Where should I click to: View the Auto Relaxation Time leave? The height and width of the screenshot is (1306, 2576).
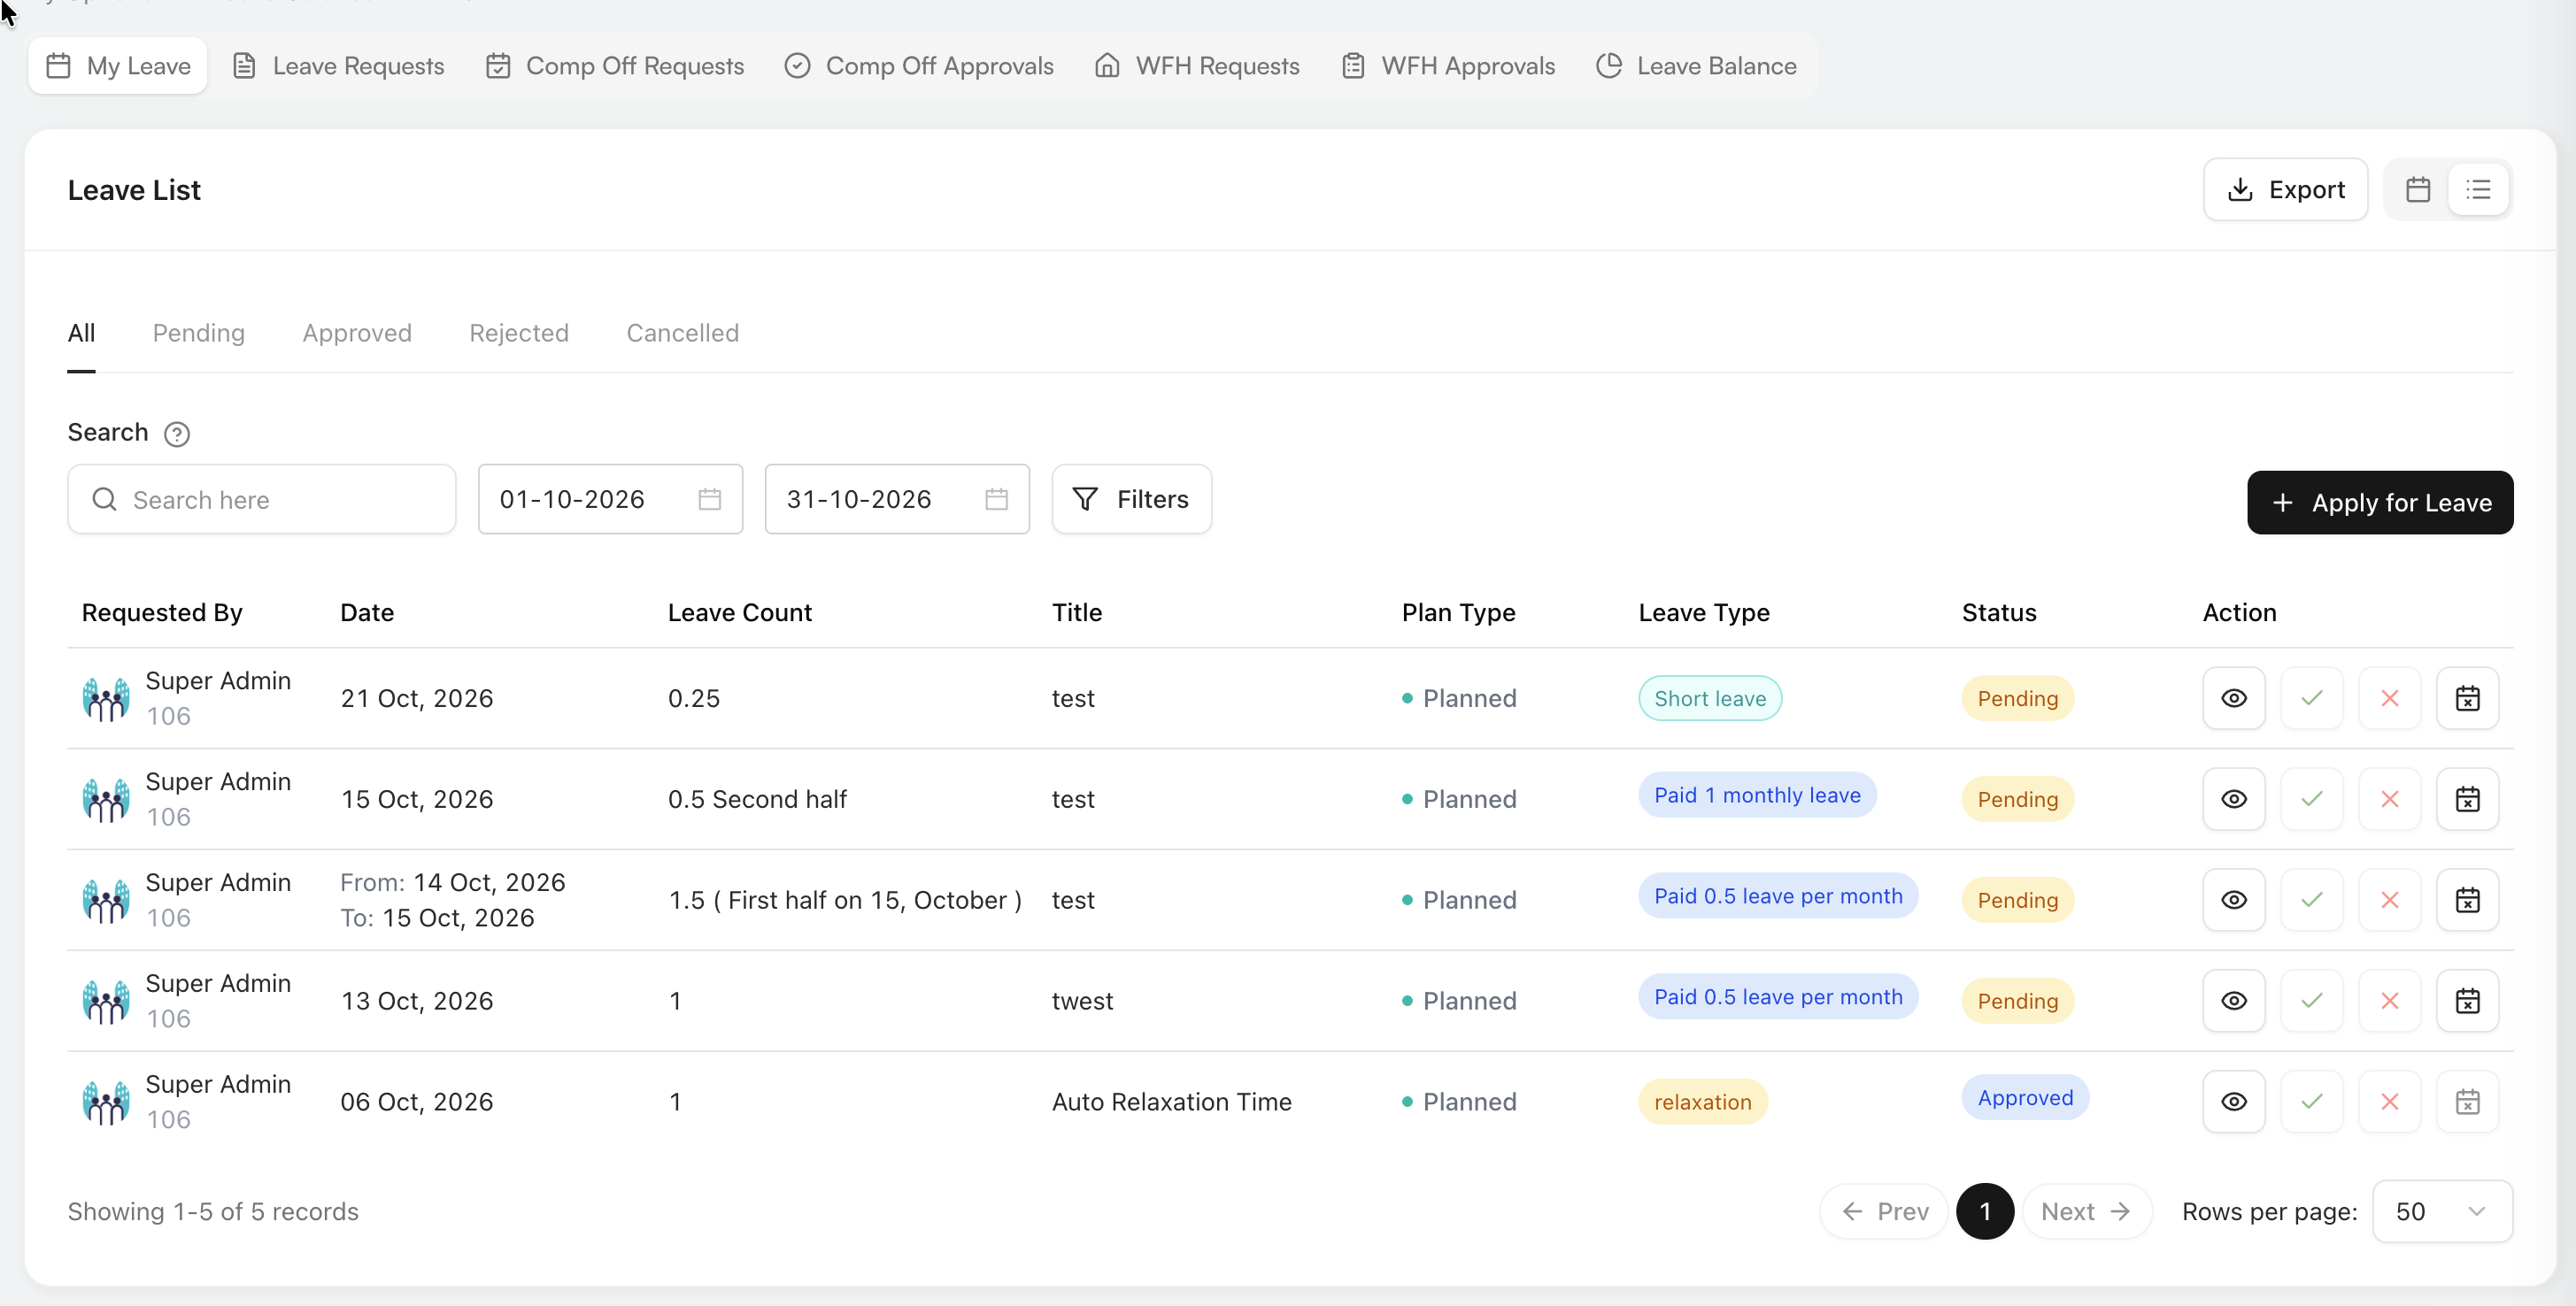tap(2233, 1101)
